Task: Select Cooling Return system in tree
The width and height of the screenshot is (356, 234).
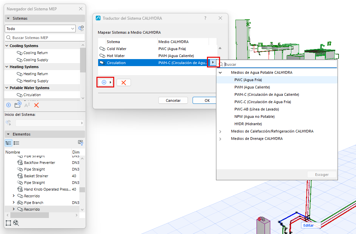Action: pos(35,53)
